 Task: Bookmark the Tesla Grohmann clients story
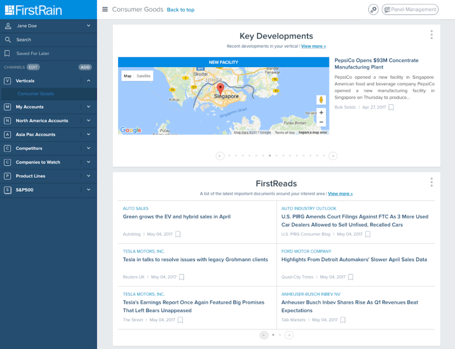[181, 277]
